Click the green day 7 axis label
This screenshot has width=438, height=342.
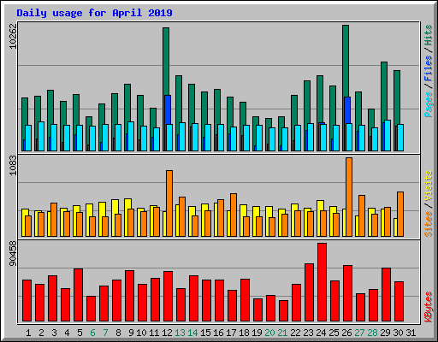coord(105,333)
